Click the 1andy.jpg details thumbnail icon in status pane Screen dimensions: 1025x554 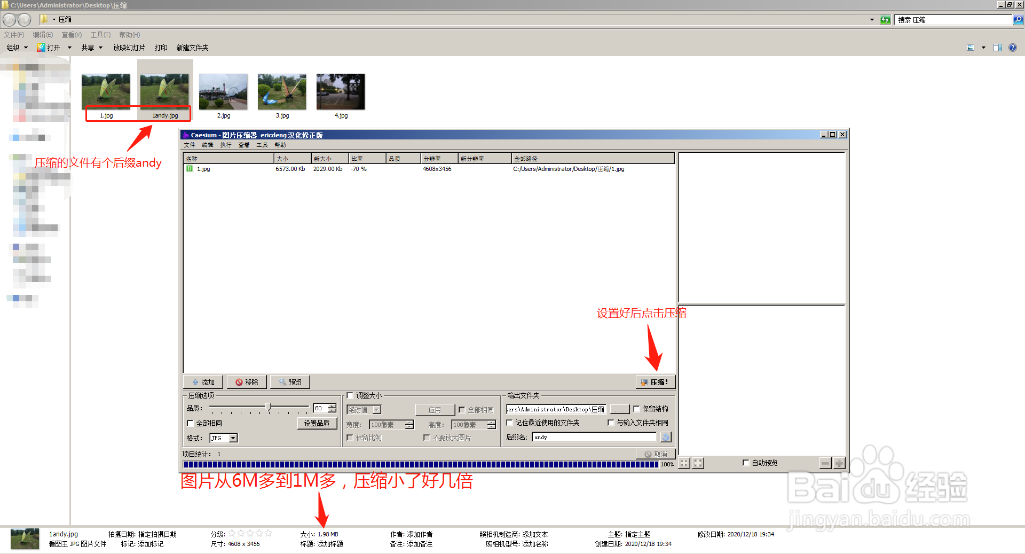25,539
